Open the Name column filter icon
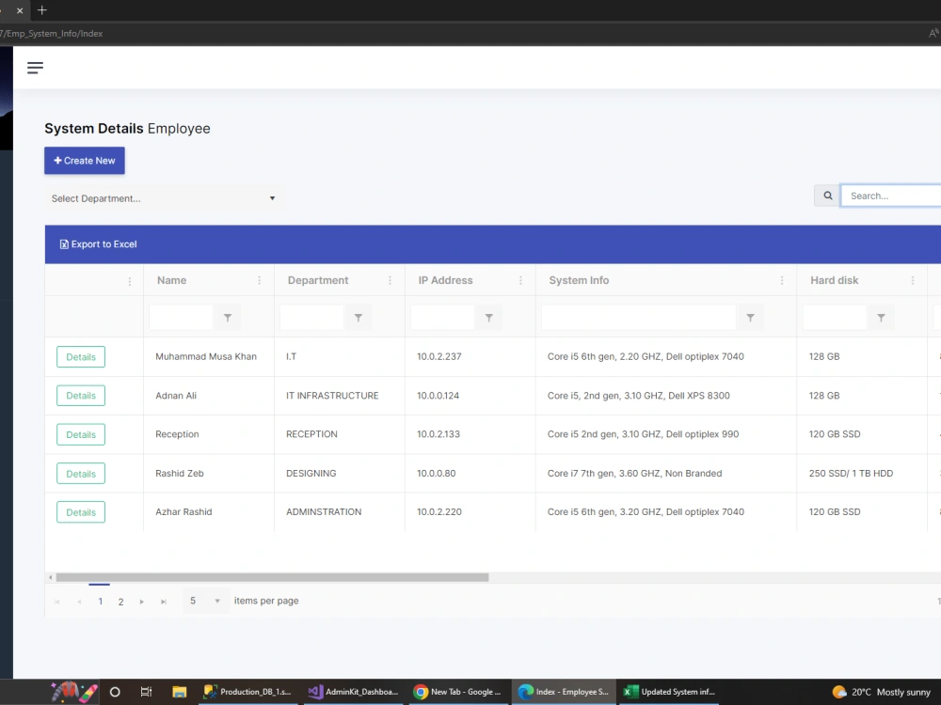The height and width of the screenshot is (705, 941). 227,317
